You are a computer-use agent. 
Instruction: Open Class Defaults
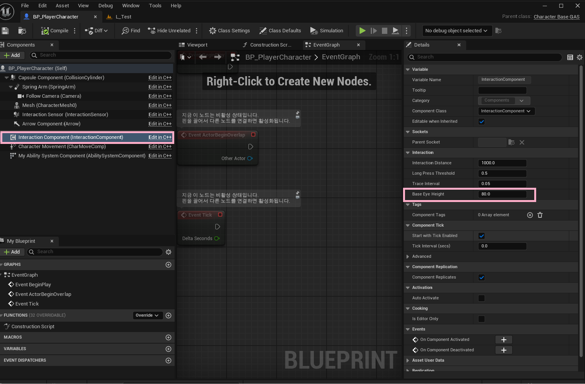(280, 31)
